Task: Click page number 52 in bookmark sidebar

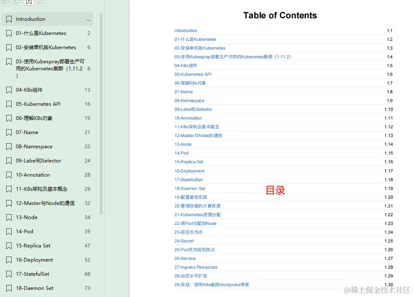Action: pos(87,260)
